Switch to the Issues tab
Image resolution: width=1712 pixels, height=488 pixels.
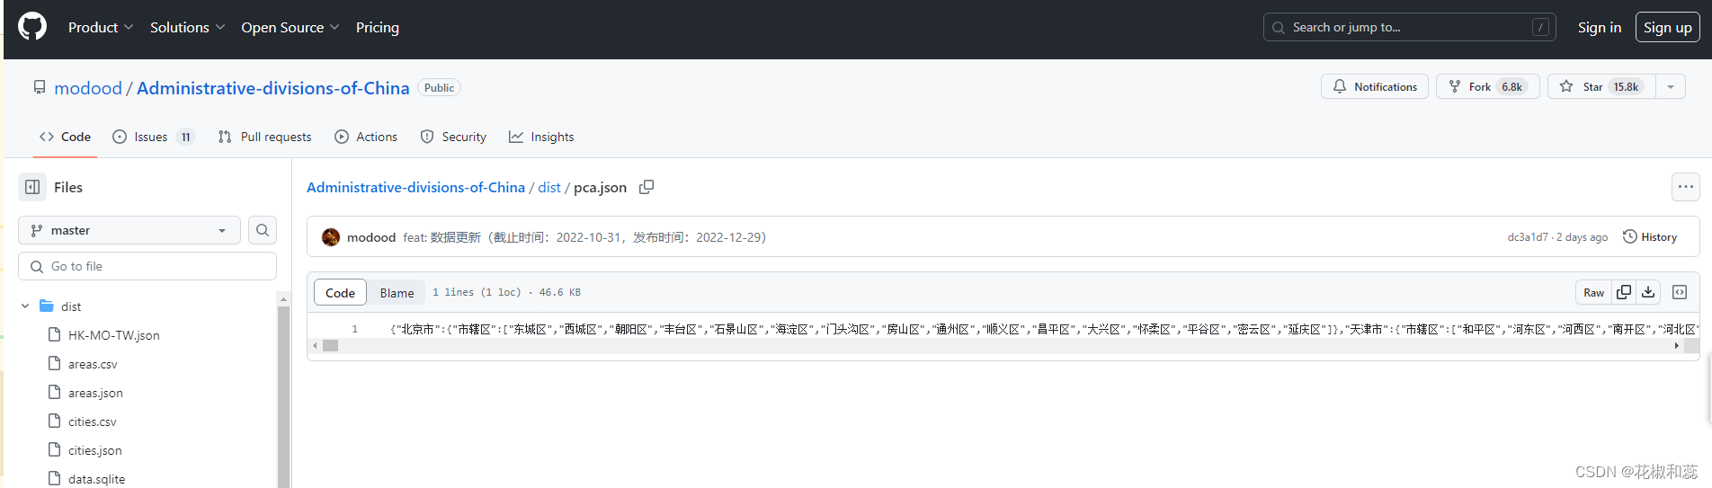tap(153, 137)
